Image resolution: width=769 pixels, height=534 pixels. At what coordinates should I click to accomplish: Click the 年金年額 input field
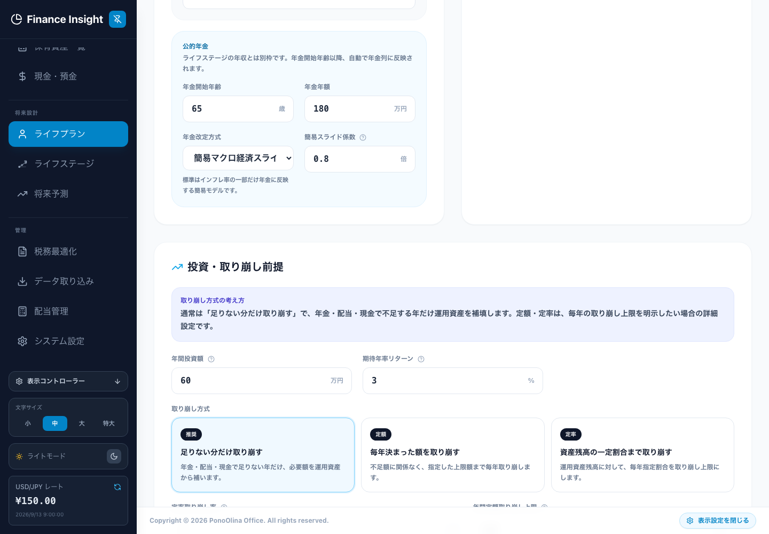tap(360, 109)
